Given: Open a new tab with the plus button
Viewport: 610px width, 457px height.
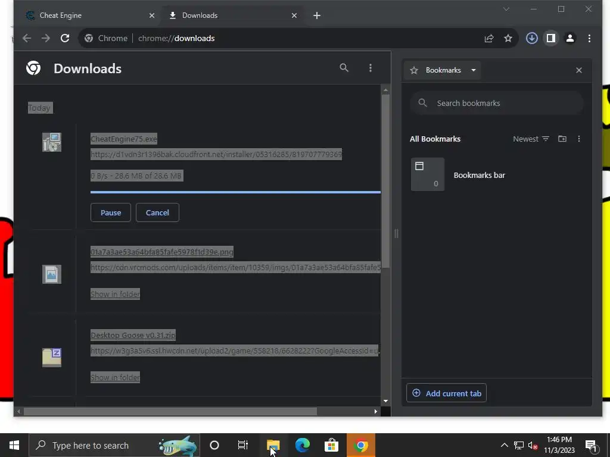Looking at the screenshot, I should (317, 15).
